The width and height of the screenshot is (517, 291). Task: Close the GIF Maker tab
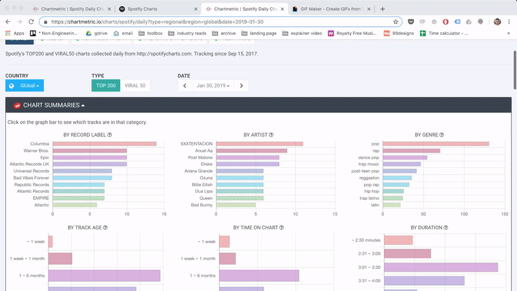click(x=368, y=9)
